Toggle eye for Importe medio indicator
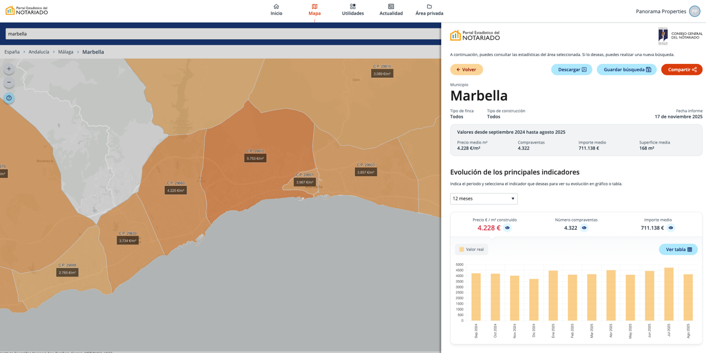 pos(670,228)
